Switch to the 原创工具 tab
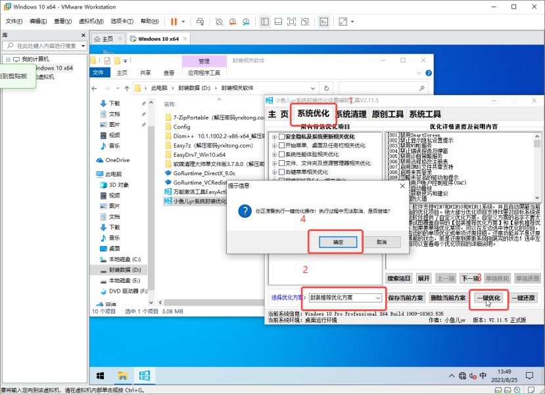The image size is (545, 395). [x=387, y=114]
